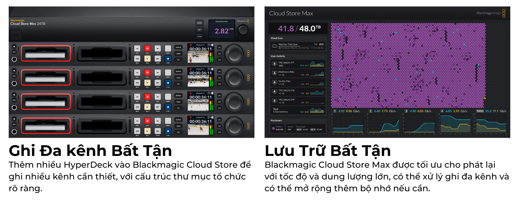
Task: Hit the REC button on second HyperDeck
Action: pyautogui.click(x=147, y=72)
